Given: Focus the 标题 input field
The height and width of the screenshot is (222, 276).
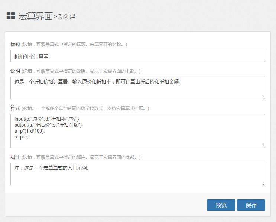Looking at the screenshot, I should point(138,56).
